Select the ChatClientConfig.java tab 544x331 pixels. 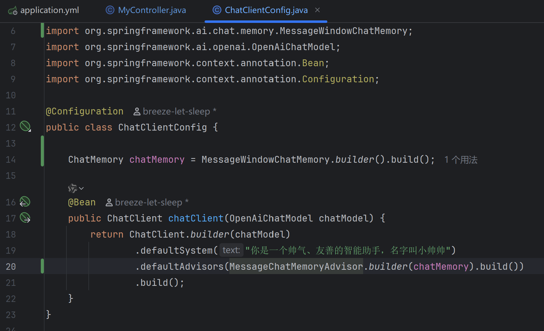[266, 10]
